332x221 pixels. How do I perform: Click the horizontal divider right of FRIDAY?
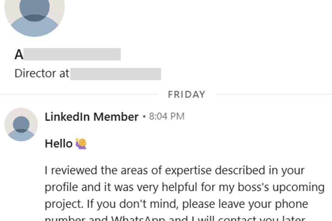point(273,94)
